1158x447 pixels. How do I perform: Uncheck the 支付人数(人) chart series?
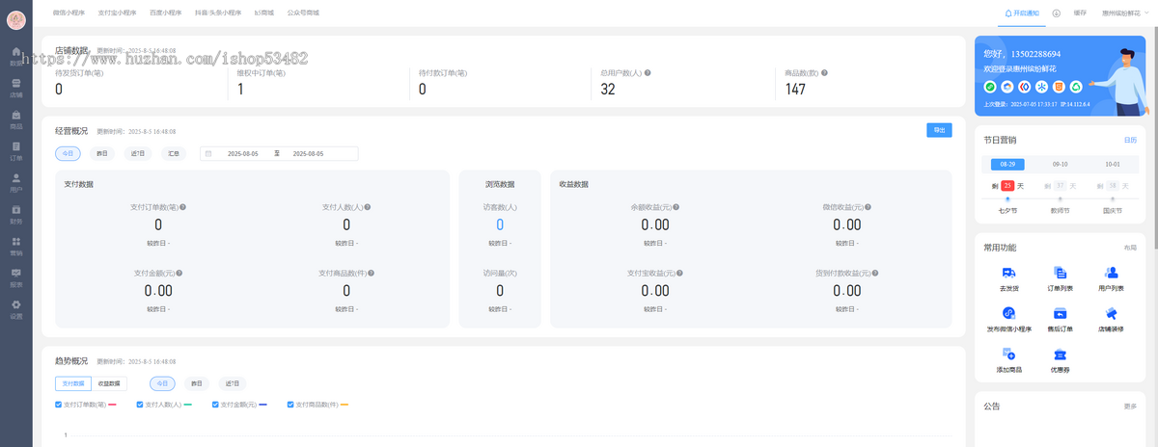(x=140, y=405)
